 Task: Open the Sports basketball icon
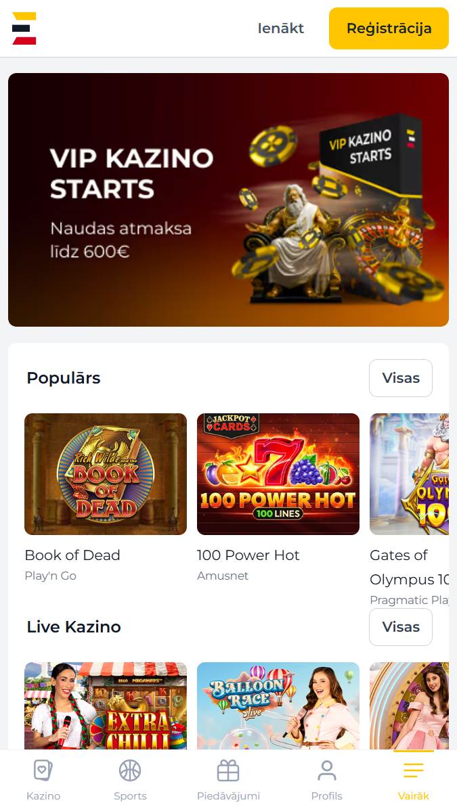pos(130,770)
